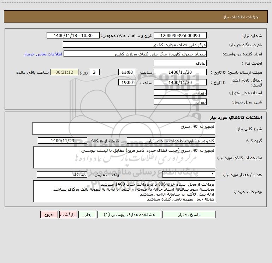Click price validity date 1400/11/30
272x263 pixels.
(x=180, y=82)
